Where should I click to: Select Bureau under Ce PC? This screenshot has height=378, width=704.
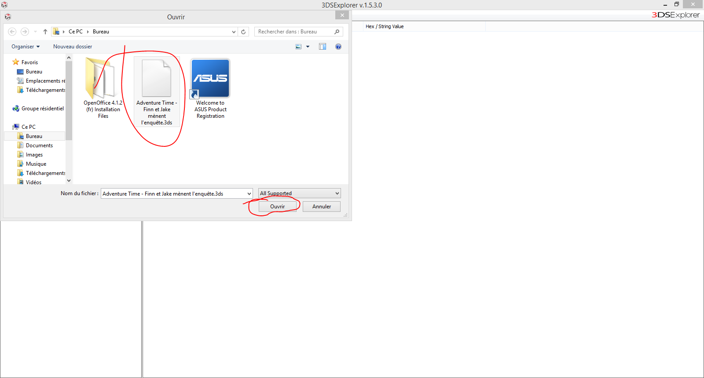[34, 136]
